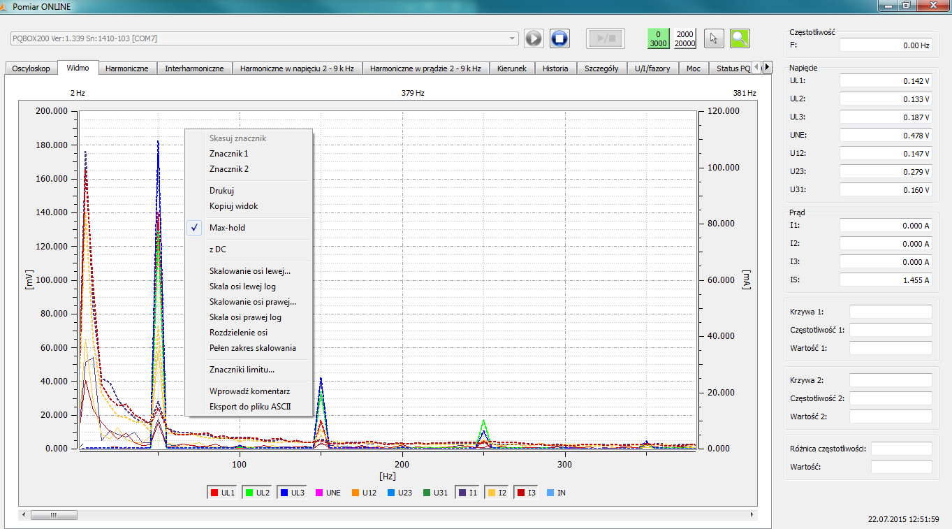Click the IS current value 1.455 A
The height and width of the screenshot is (529, 952).
tap(886, 280)
